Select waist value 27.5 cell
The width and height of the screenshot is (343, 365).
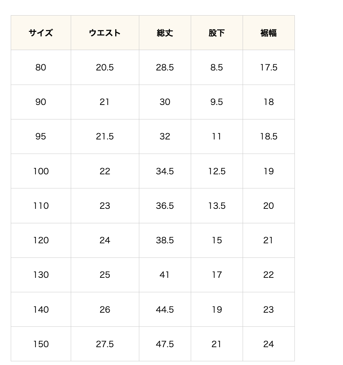point(105,344)
